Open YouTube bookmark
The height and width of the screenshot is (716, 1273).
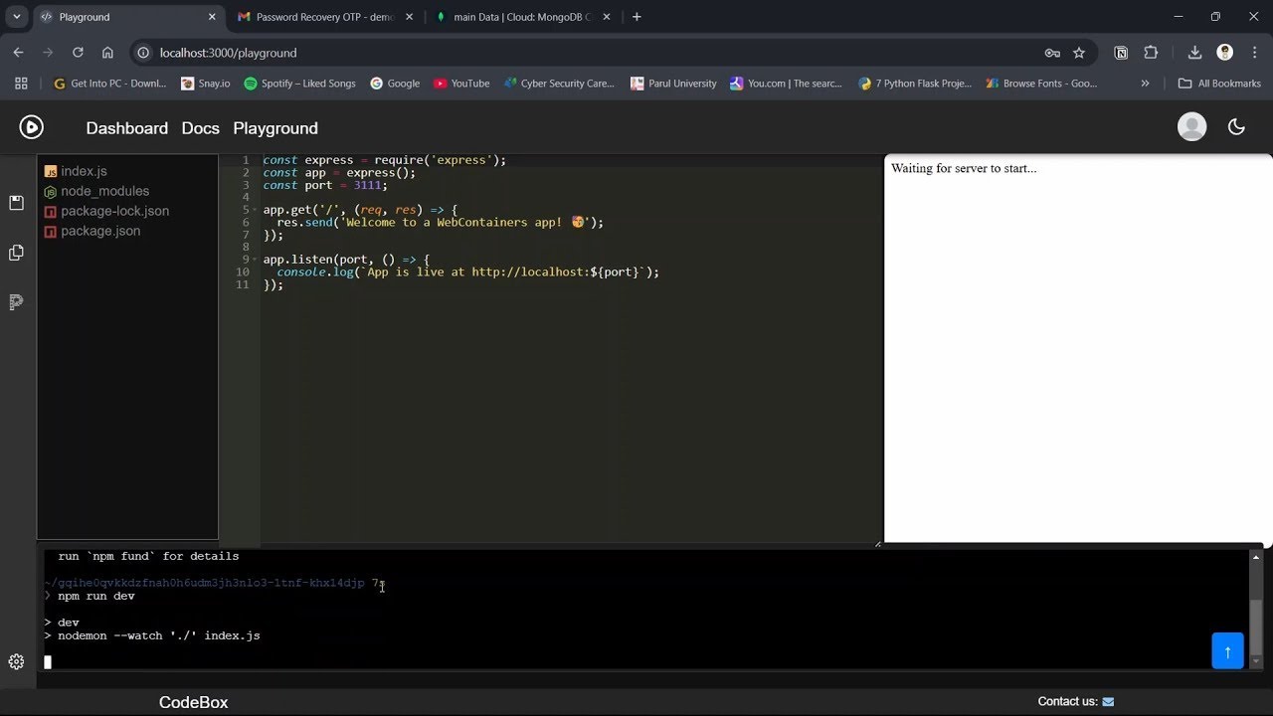(461, 84)
